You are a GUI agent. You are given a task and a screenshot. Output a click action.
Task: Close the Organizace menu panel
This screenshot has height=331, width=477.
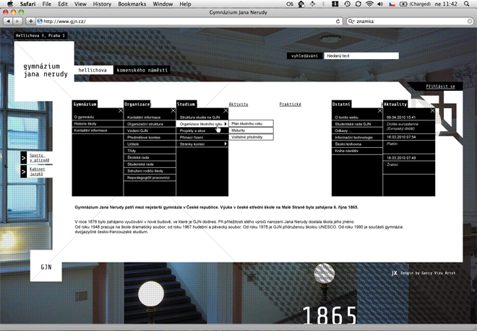pyautogui.click(x=173, y=110)
